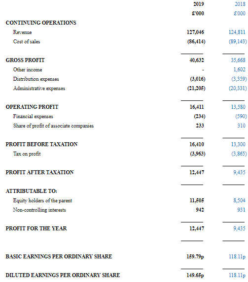
Task: Select the 2018 column year header
Action: [240, 4]
